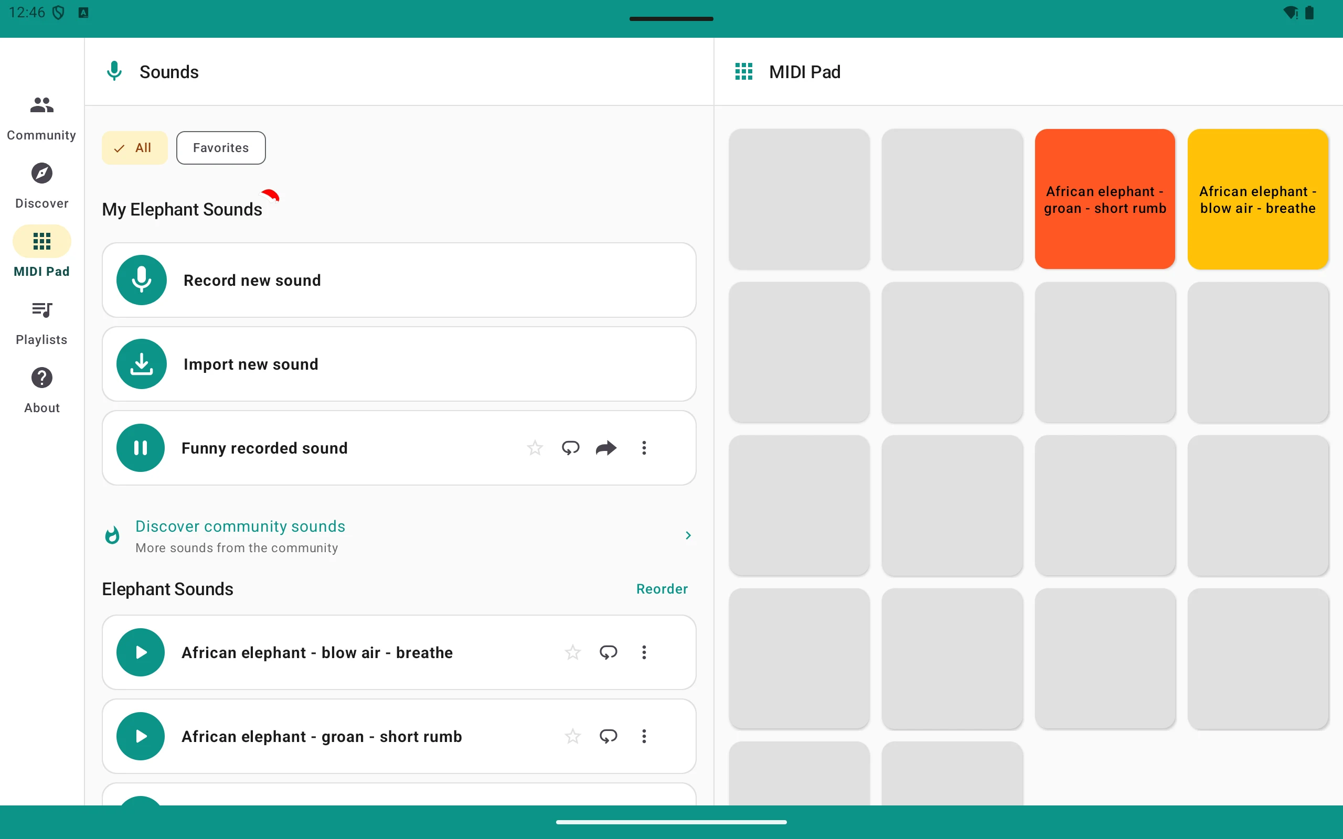Open overflow menu for groan - short rumb
This screenshot has width=1343, height=839.
coord(644,736)
